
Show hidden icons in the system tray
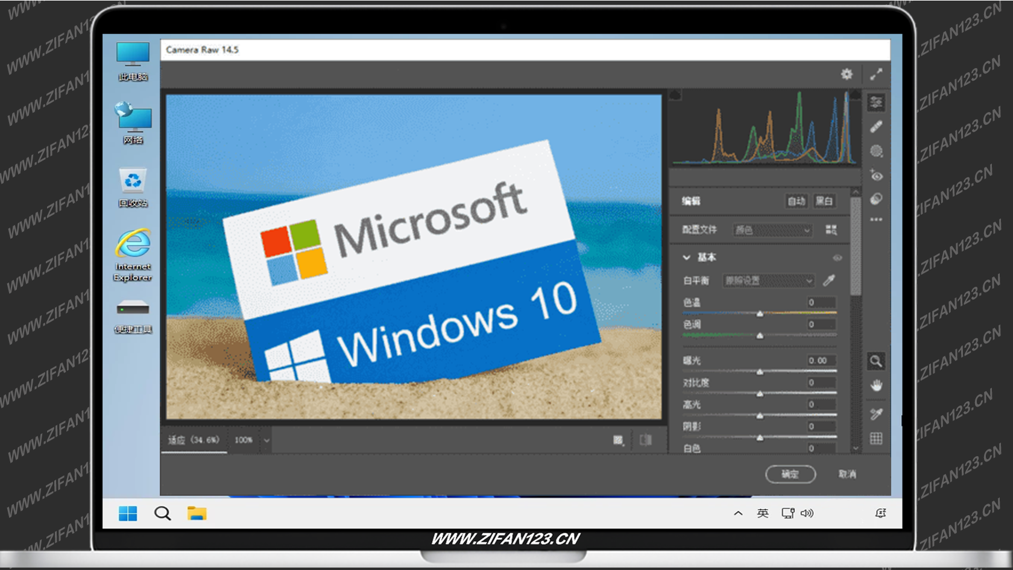738,513
